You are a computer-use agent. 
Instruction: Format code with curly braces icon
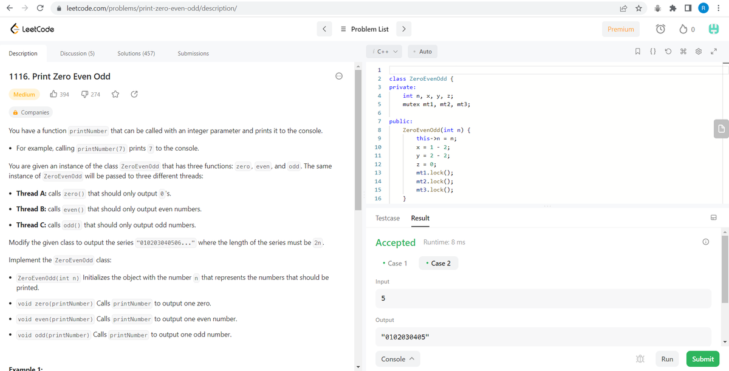tap(652, 52)
